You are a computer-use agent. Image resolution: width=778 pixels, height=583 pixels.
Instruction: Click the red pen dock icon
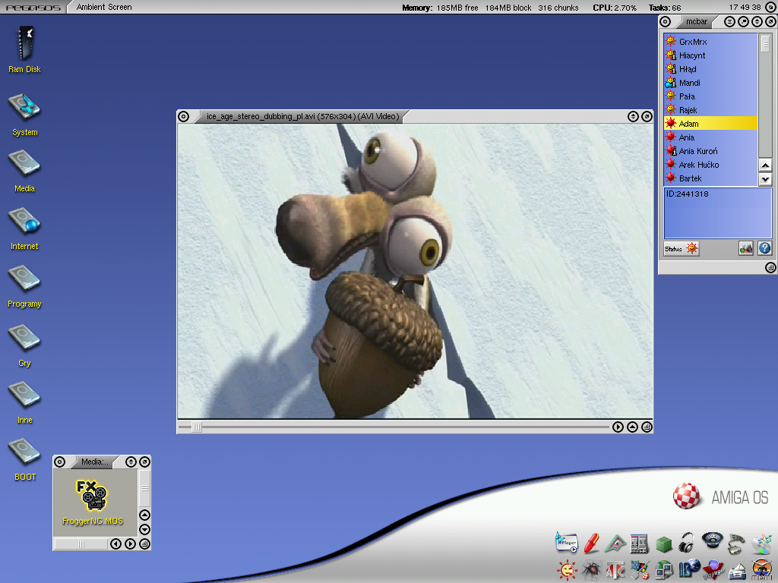point(591,543)
